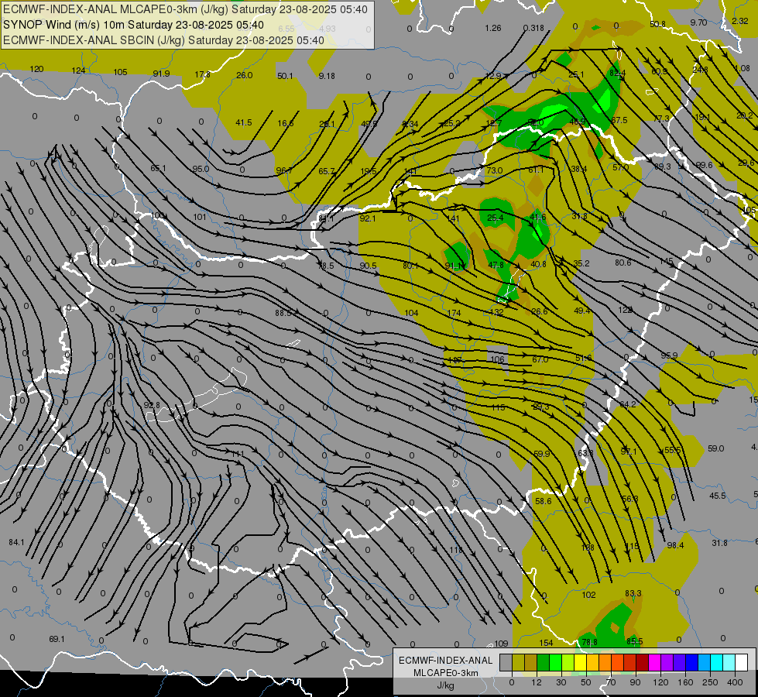The width and height of the screenshot is (758, 697).
Task: Click the map value '59.9'
Action: [x=542, y=454]
